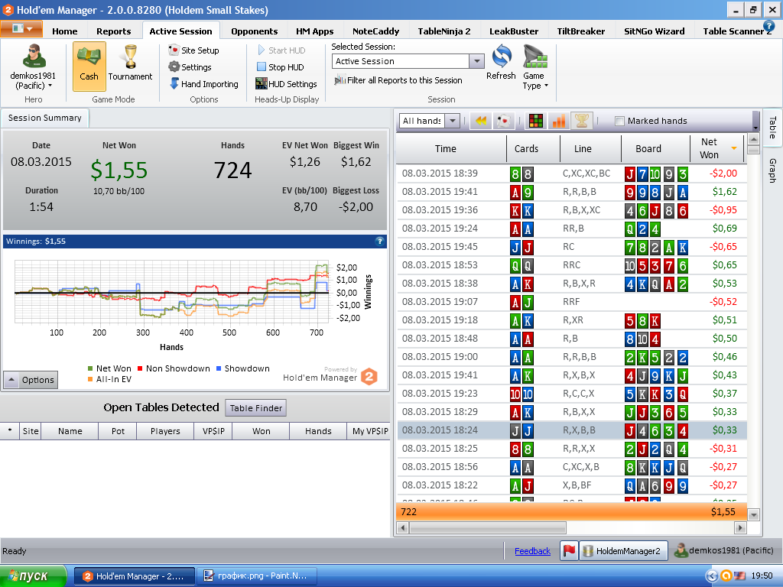Sort hands by Time column header
The height and width of the screenshot is (587, 783).
(451, 148)
